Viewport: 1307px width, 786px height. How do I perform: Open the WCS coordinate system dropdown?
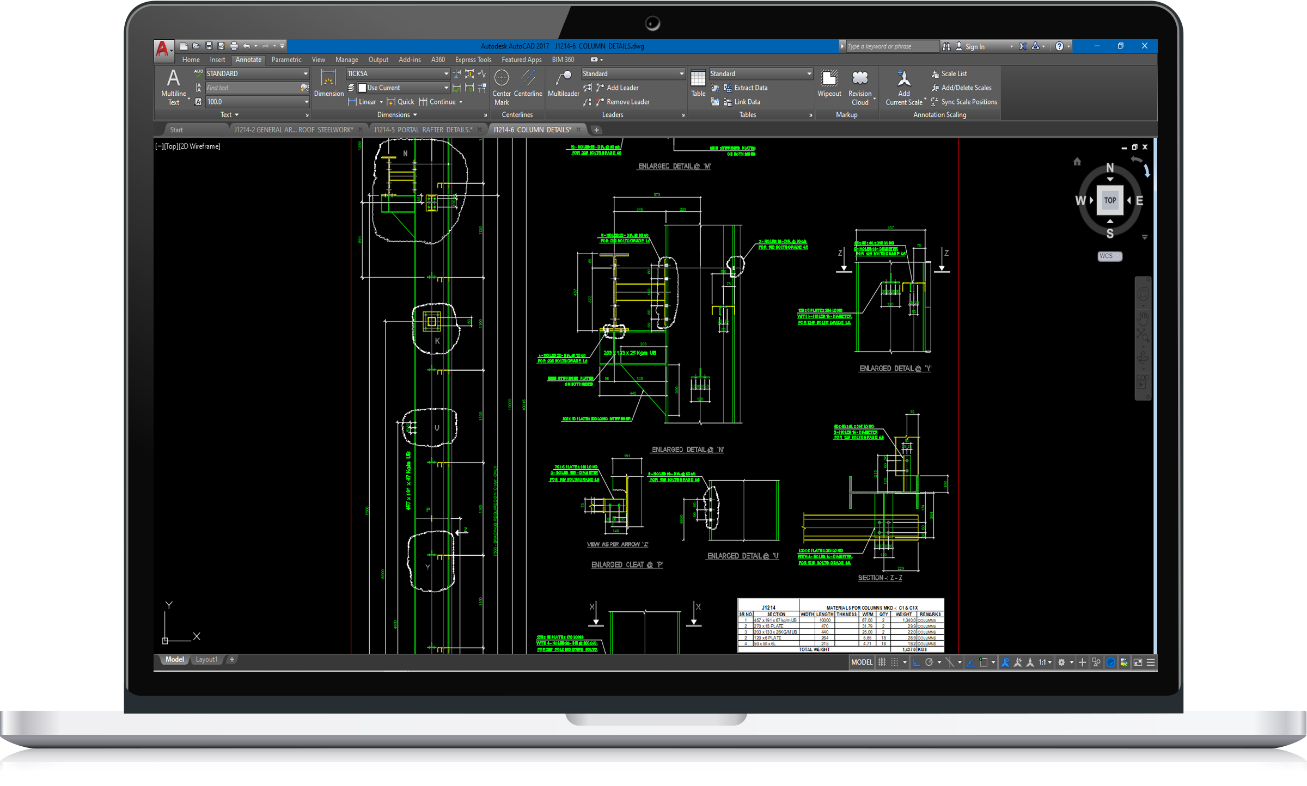tap(1109, 256)
